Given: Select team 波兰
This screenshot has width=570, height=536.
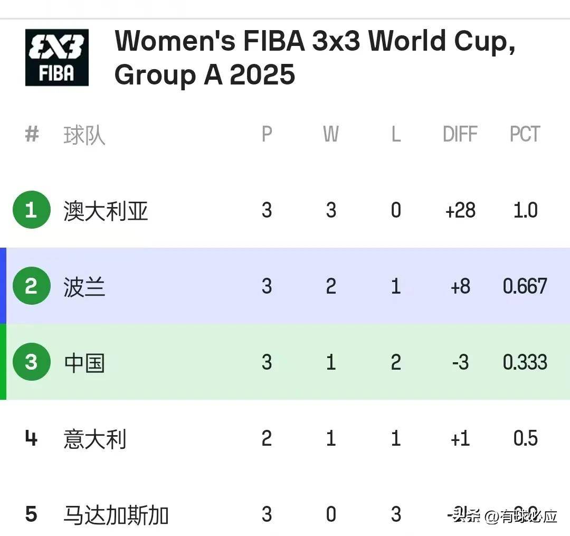Looking at the screenshot, I should (x=84, y=287).
